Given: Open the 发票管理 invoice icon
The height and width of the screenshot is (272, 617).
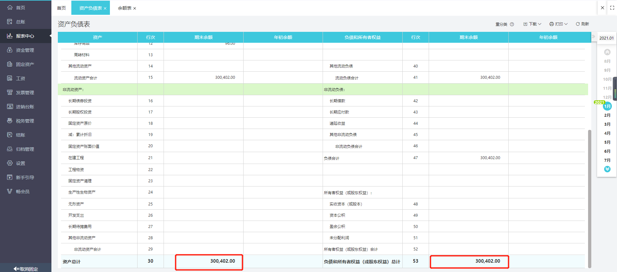Looking at the screenshot, I should tap(10, 93).
